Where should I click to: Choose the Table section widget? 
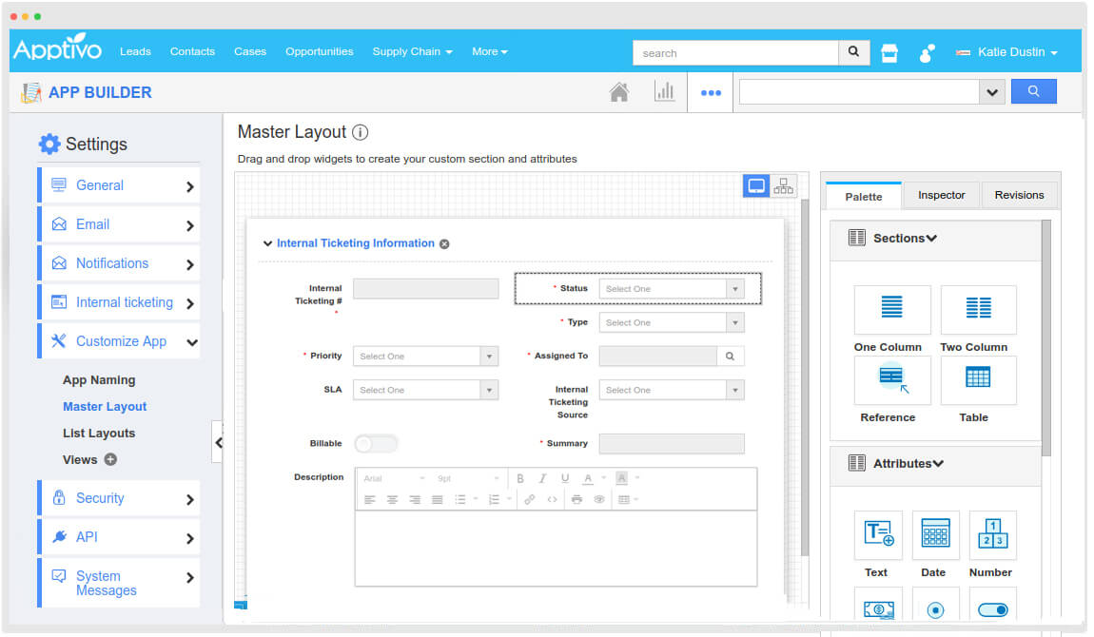coord(978,379)
